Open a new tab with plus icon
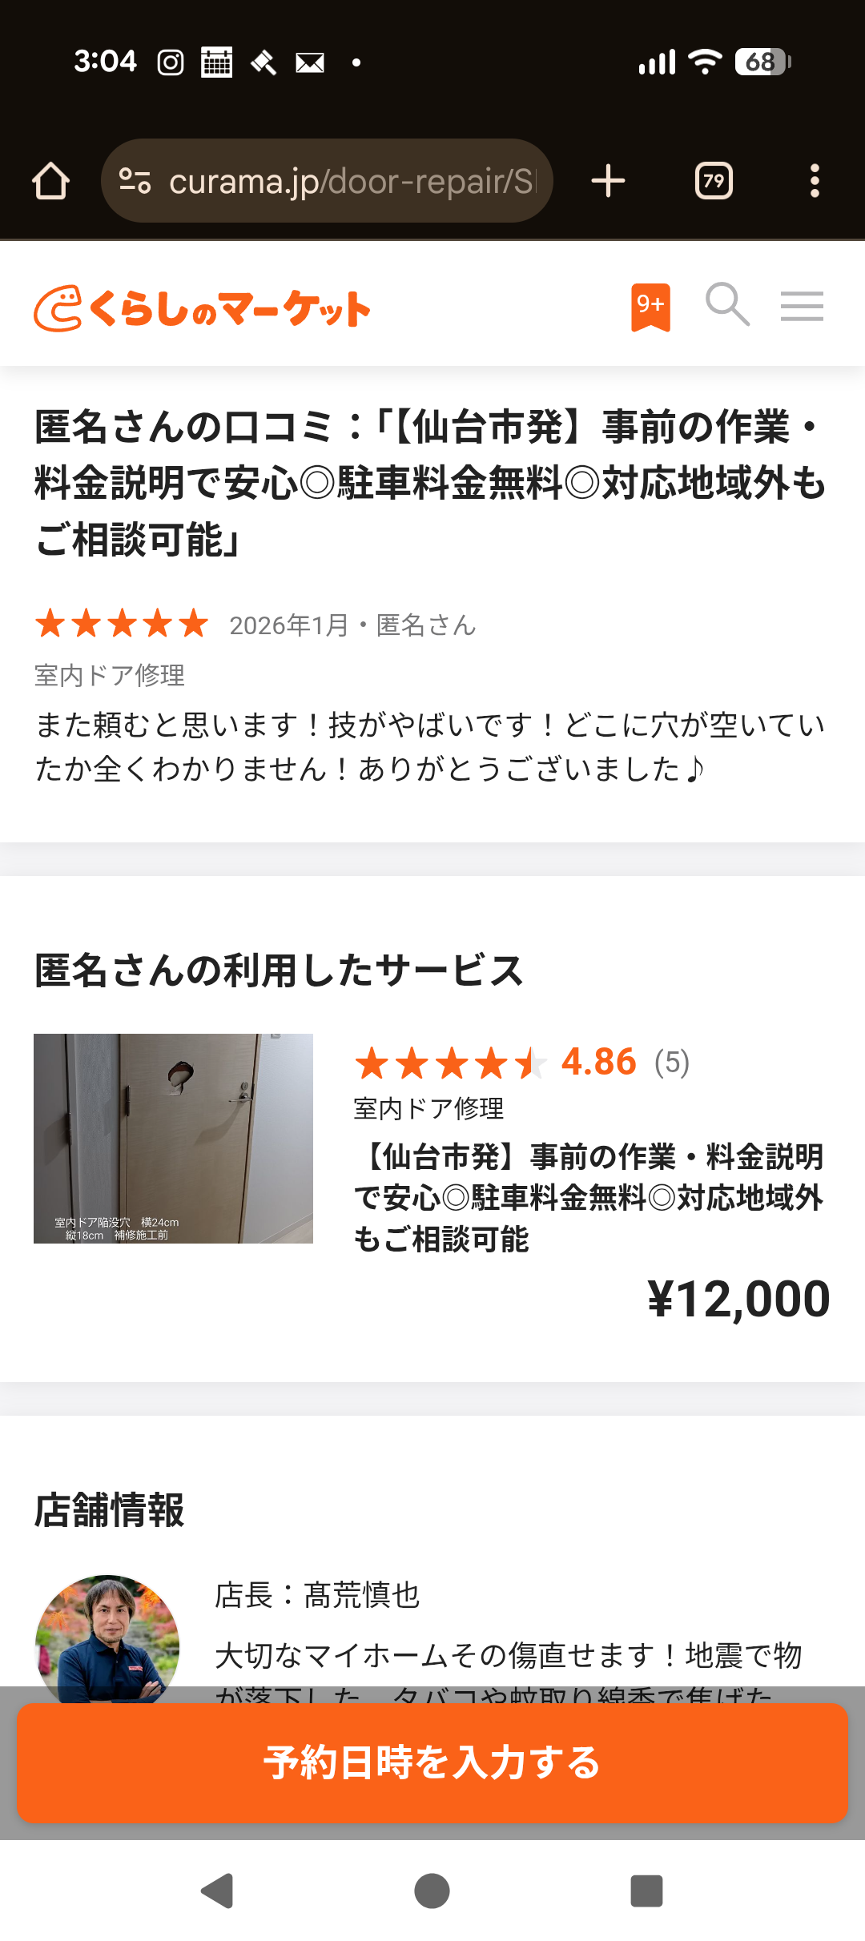This screenshot has height=1941, width=865. click(x=608, y=181)
